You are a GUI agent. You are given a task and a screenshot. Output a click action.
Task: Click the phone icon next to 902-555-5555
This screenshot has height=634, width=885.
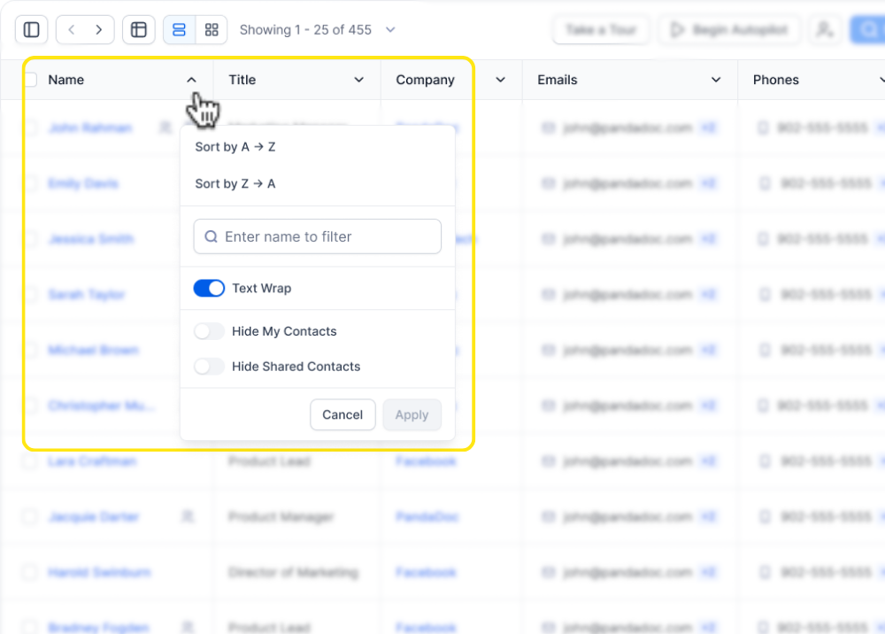pos(763,128)
